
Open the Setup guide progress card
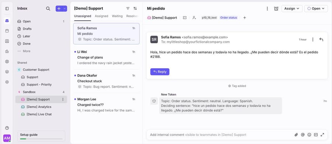click(x=41, y=136)
